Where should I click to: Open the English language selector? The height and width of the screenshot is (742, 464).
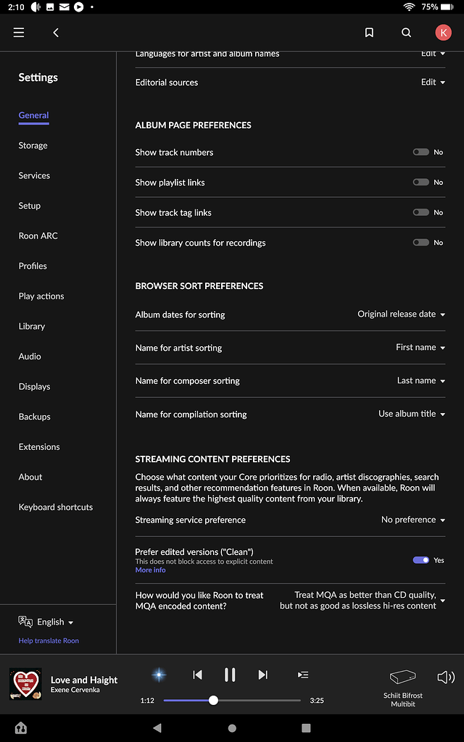tap(46, 622)
